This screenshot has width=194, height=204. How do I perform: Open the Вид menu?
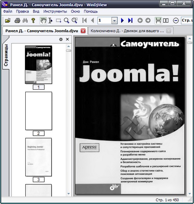pyautogui.click(x=36, y=11)
